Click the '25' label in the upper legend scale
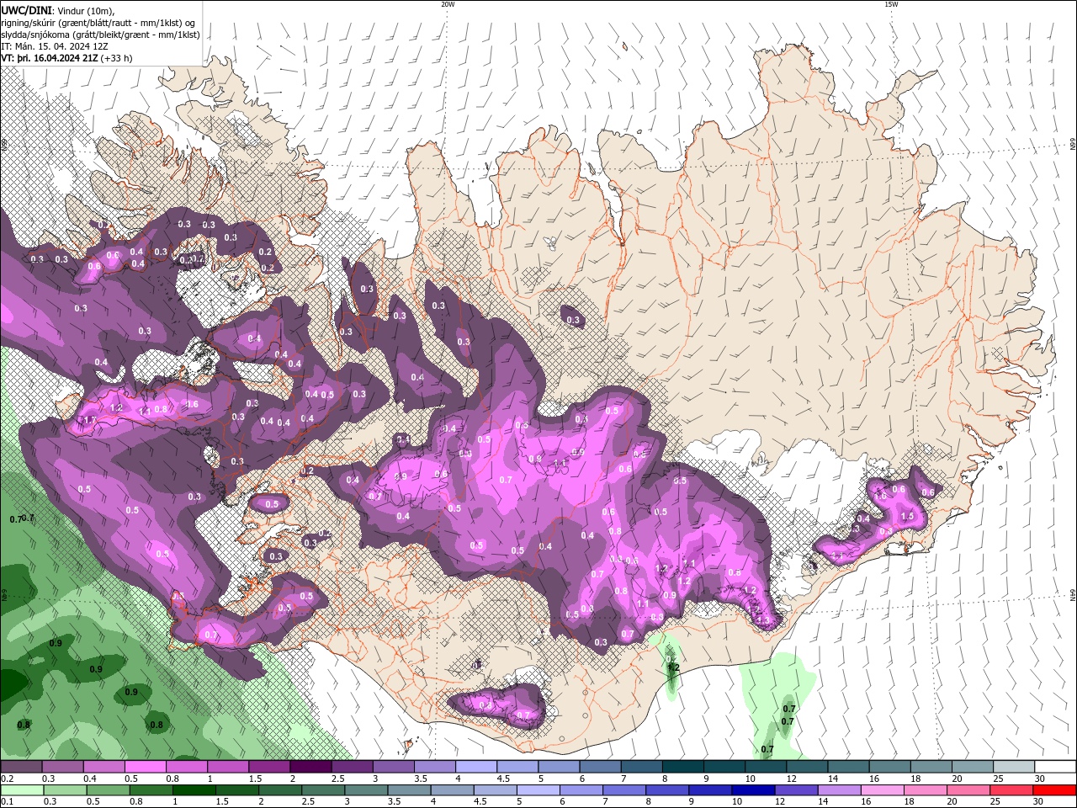The height and width of the screenshot is (808, 1077). 999,779
